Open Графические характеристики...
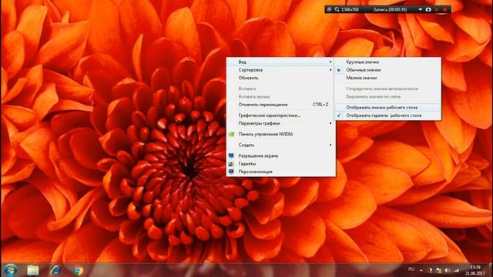The height and width of the screenshot is (277, 493). (x=280, y=115)
